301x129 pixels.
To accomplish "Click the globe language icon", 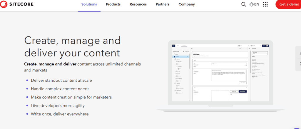I will click(252, 4).
